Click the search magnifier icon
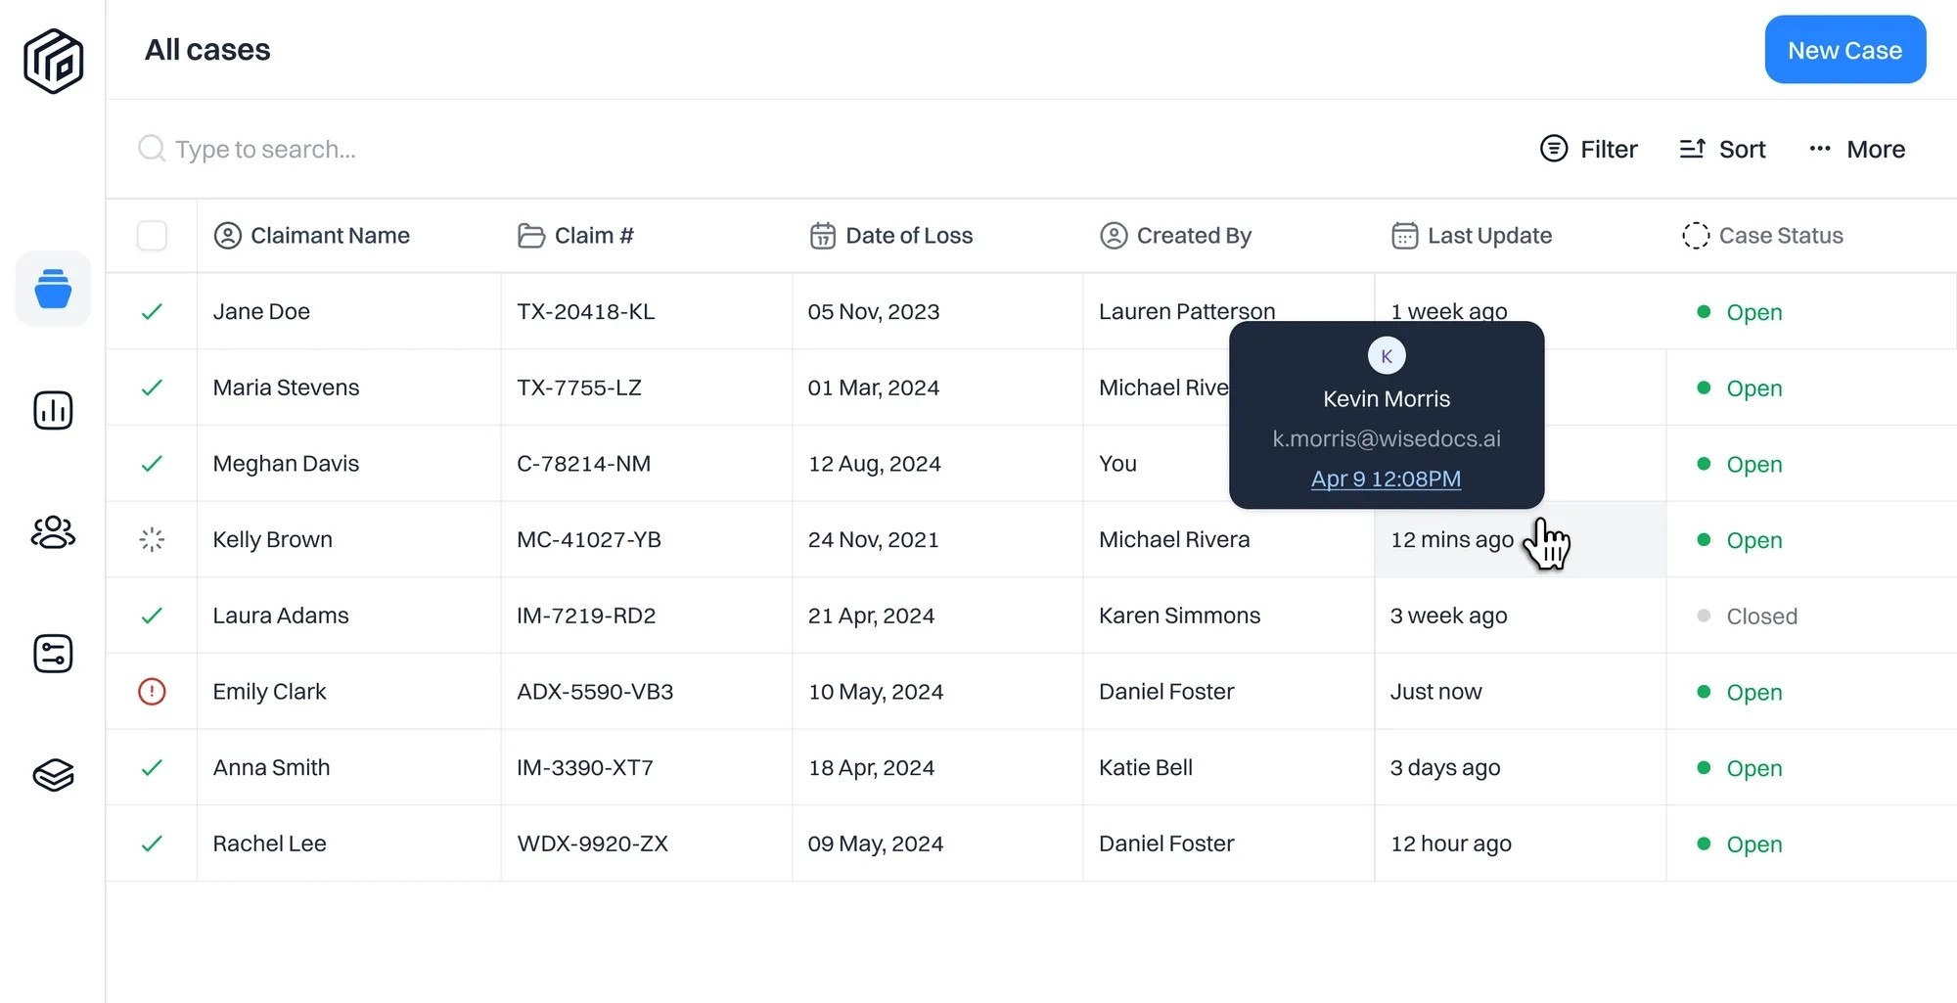1957x1003 pixels. (152, 149)
